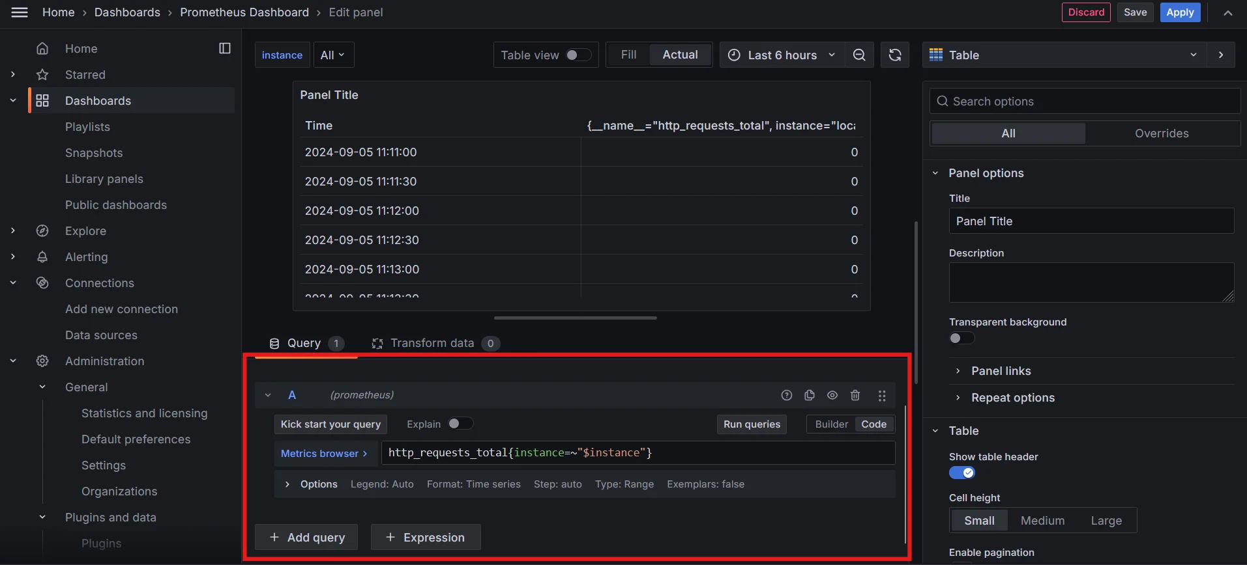Collapse the top toolbar with chevron up
The image size is (1247, 565).
click(1228, 12)
